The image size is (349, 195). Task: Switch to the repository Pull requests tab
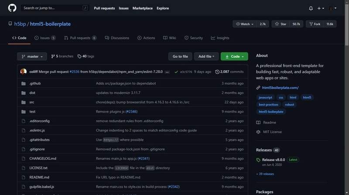(x=80, y=38)
